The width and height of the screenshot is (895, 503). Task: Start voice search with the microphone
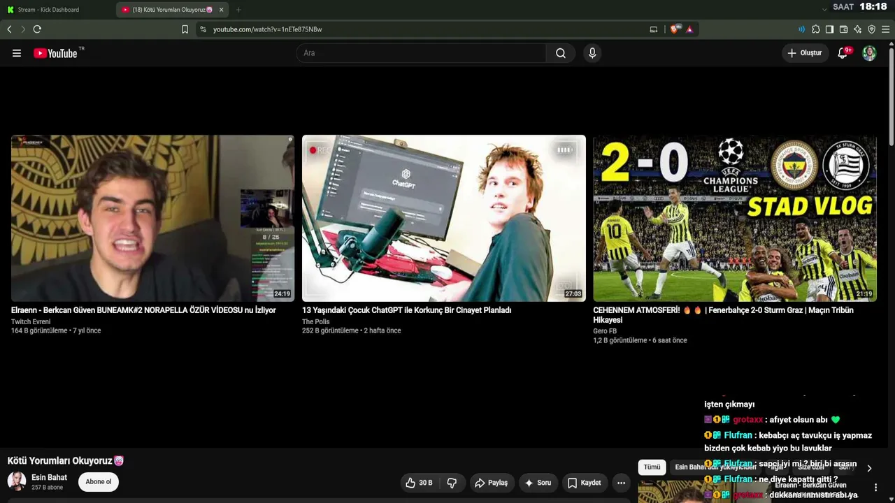click(x=592, y=53)
